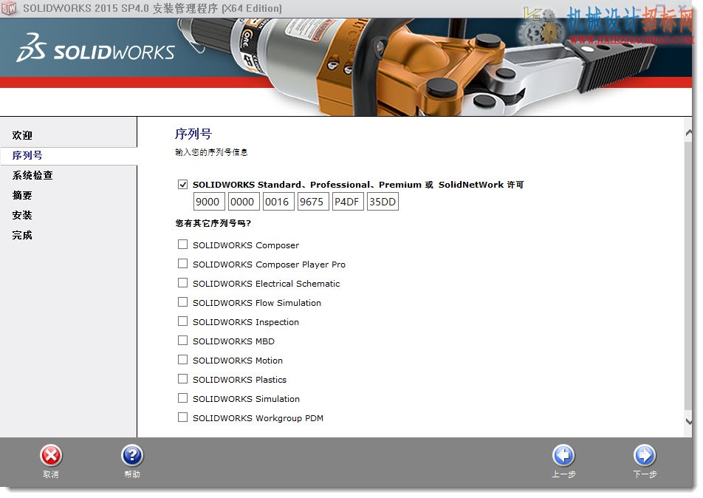Click serial number field containing 9675
This screenshot has height=498, width=703.
[x=313, y=202]
